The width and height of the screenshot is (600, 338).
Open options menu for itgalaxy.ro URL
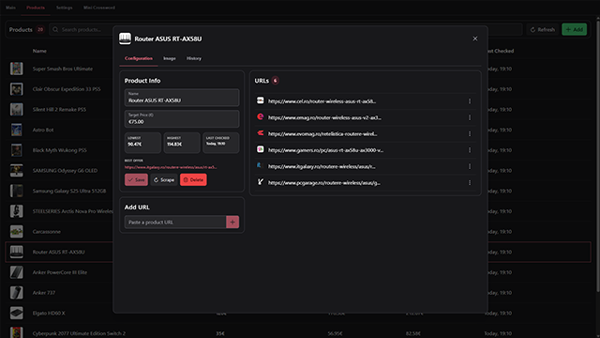coord(470,166)
